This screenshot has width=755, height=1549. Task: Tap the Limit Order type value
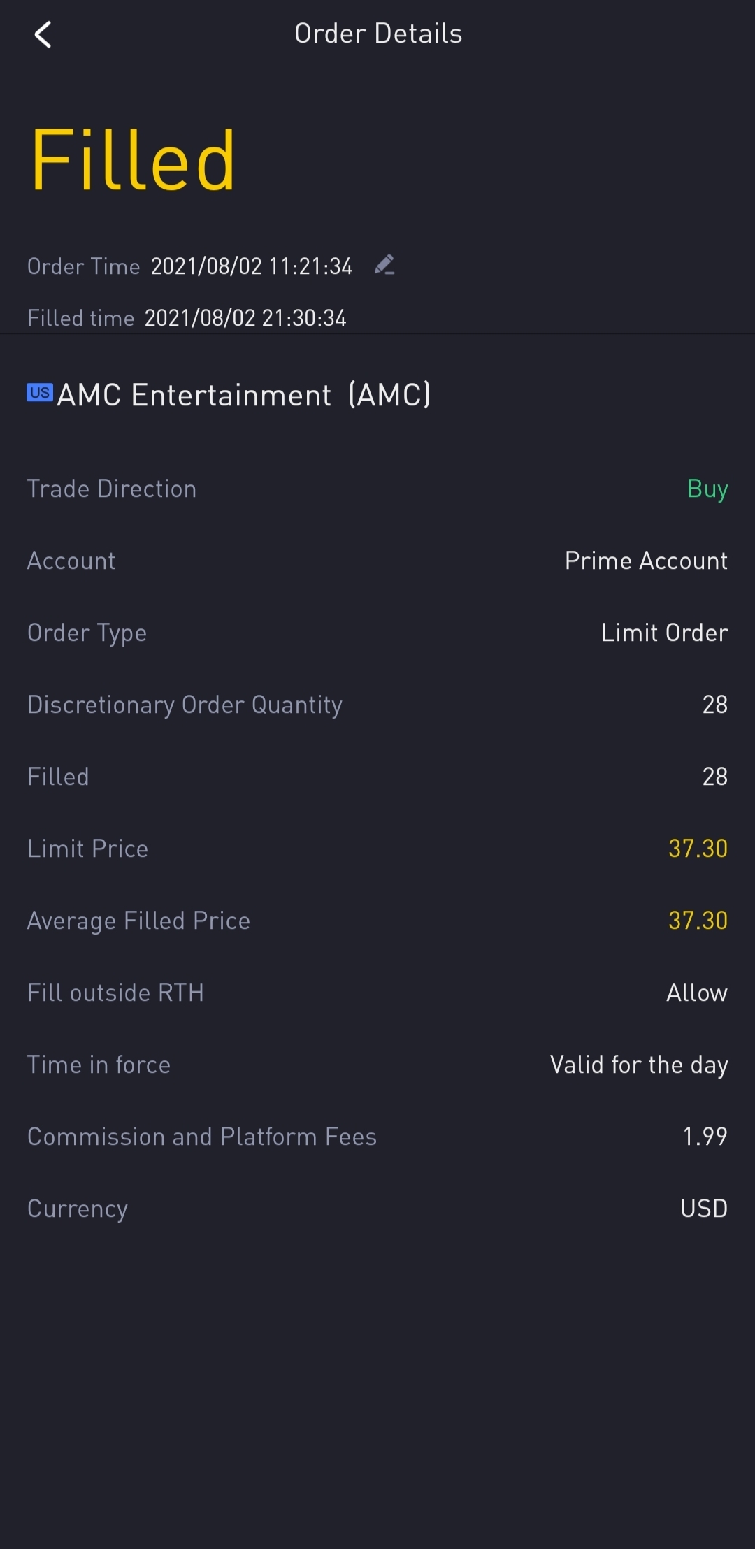(664, 633)
